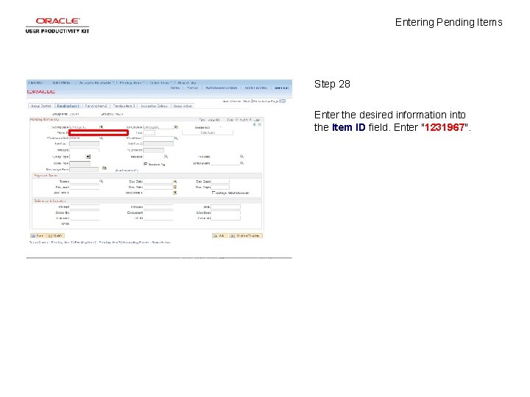Open the Favorites menu
530x397 pixels.
36,82
